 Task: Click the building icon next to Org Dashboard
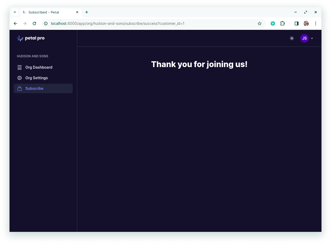tap(20, 67)
